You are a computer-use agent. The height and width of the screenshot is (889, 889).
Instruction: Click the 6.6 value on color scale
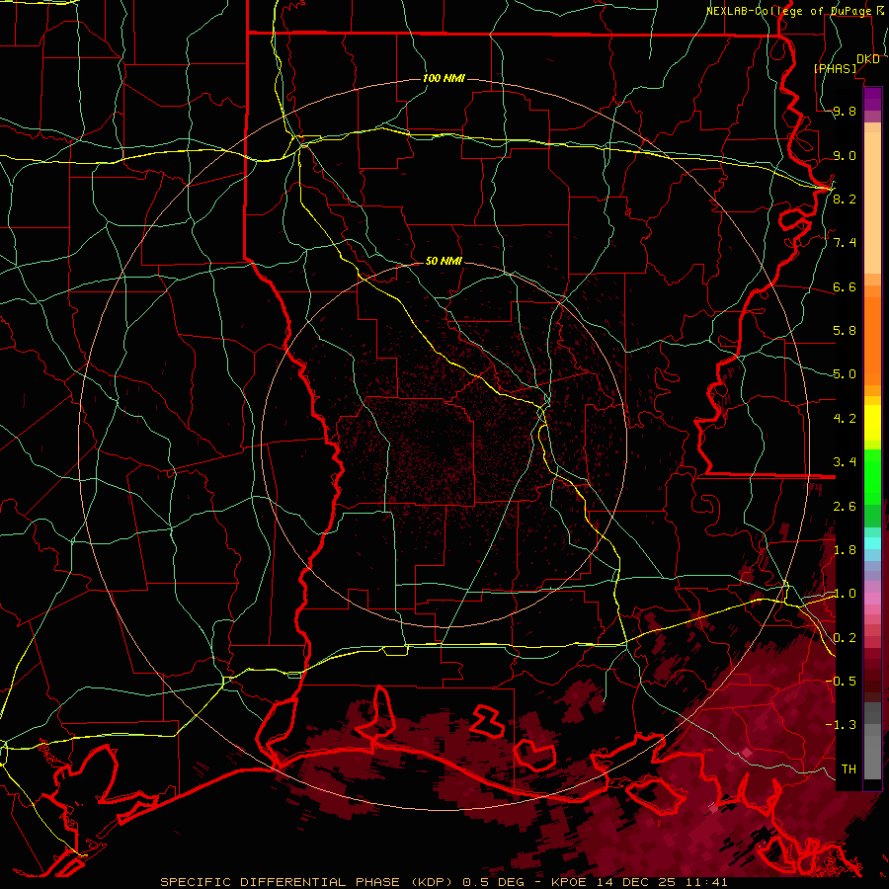point(845,286)
